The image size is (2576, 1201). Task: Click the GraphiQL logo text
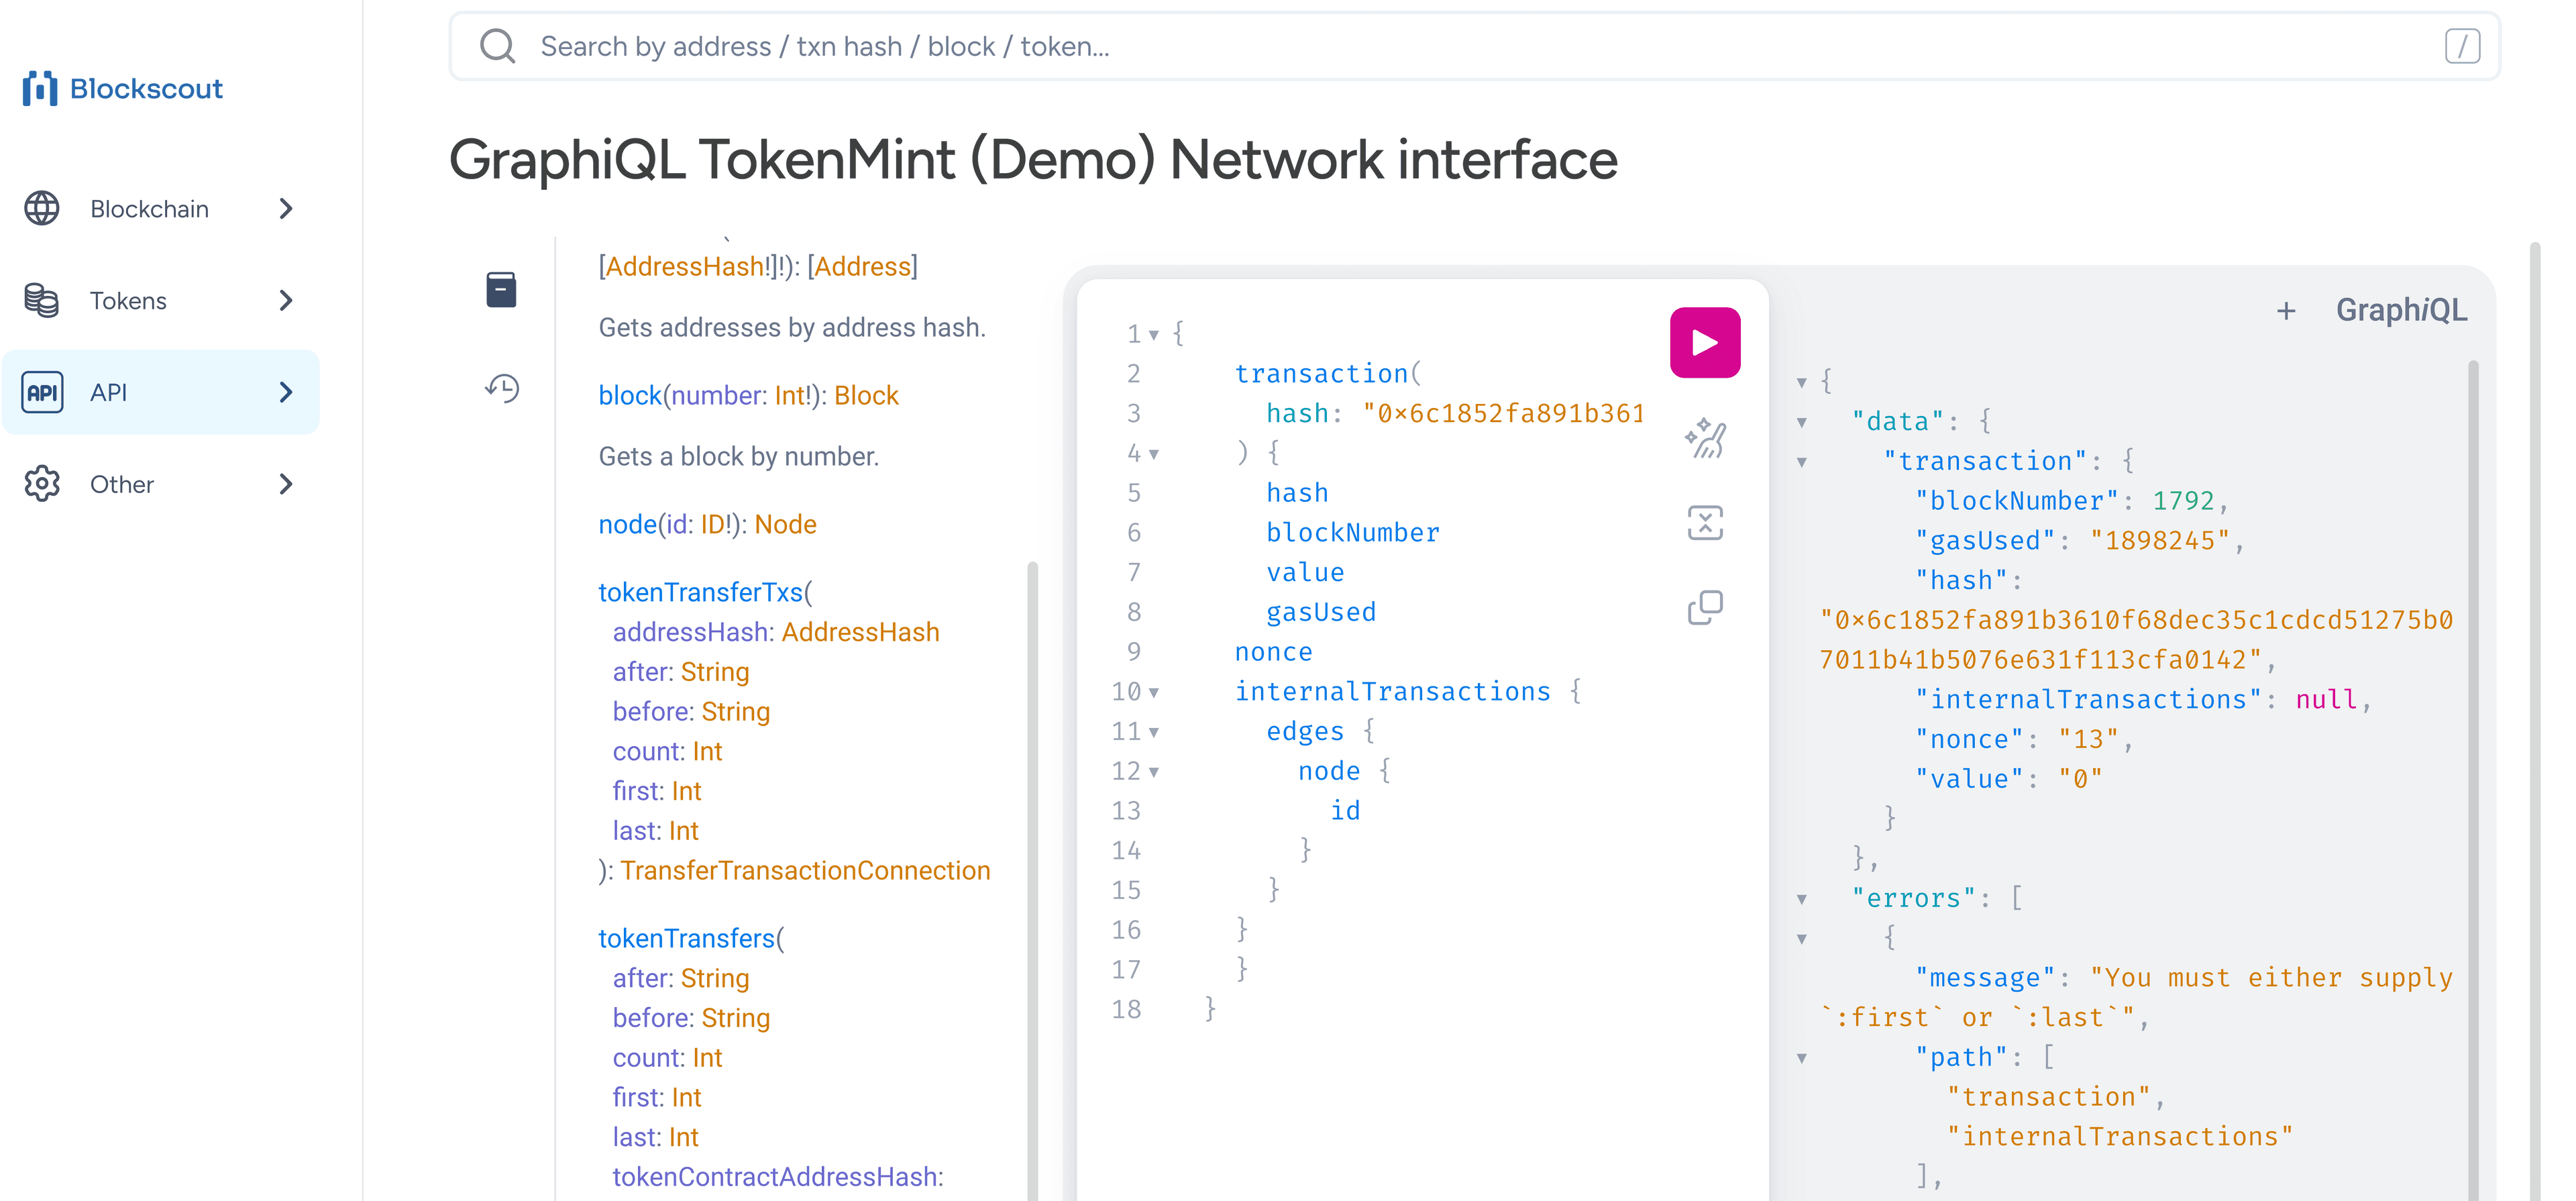pyautogui.click(x=2401, y=310)
